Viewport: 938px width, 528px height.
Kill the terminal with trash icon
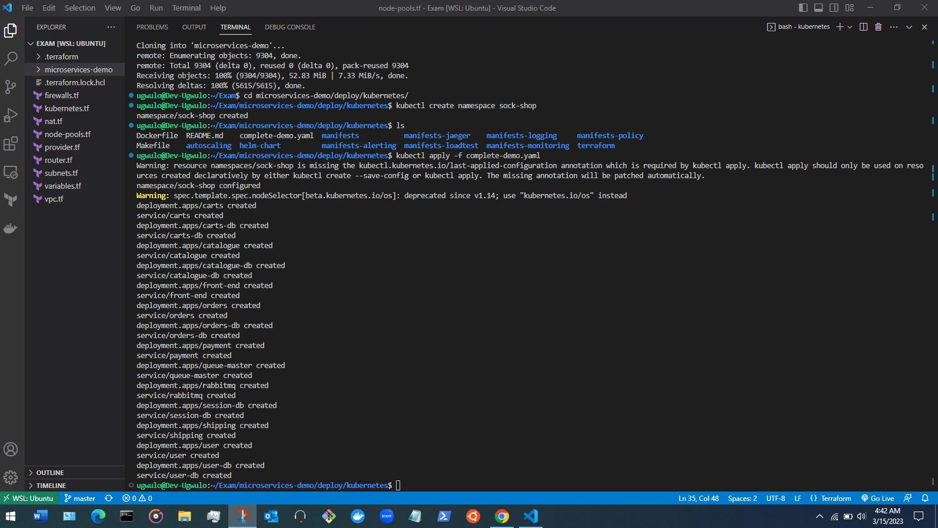(878, 27)
